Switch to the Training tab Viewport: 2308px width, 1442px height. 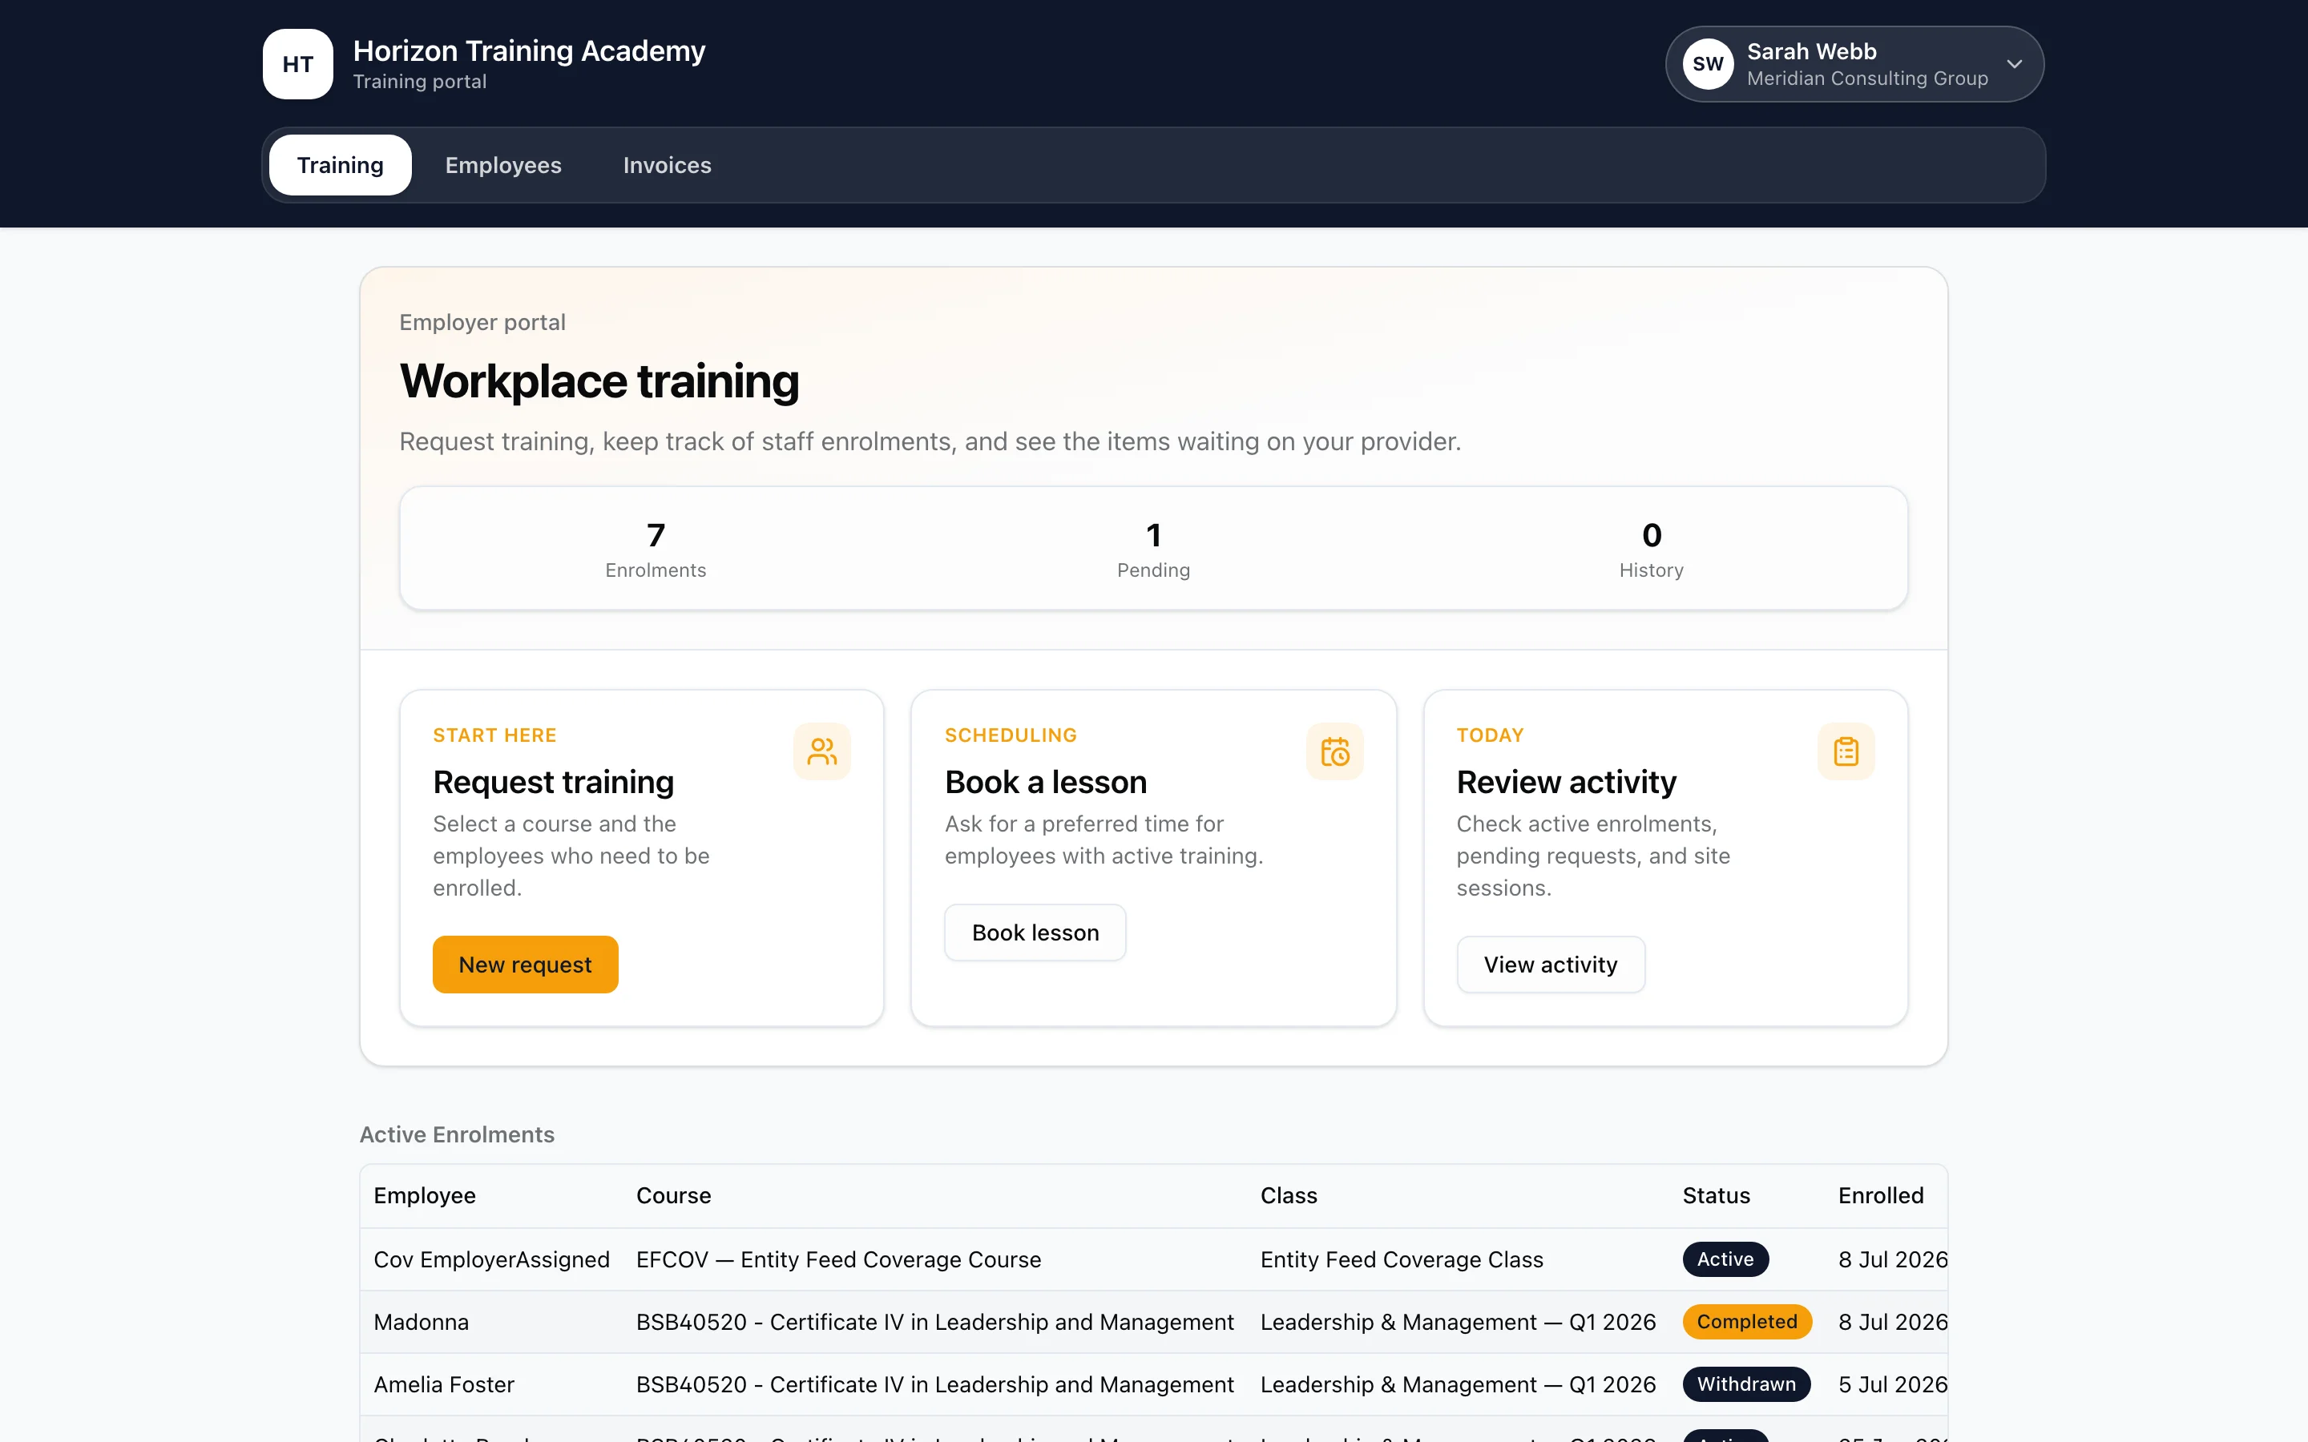pyautogui.click(x=341, y=165)
